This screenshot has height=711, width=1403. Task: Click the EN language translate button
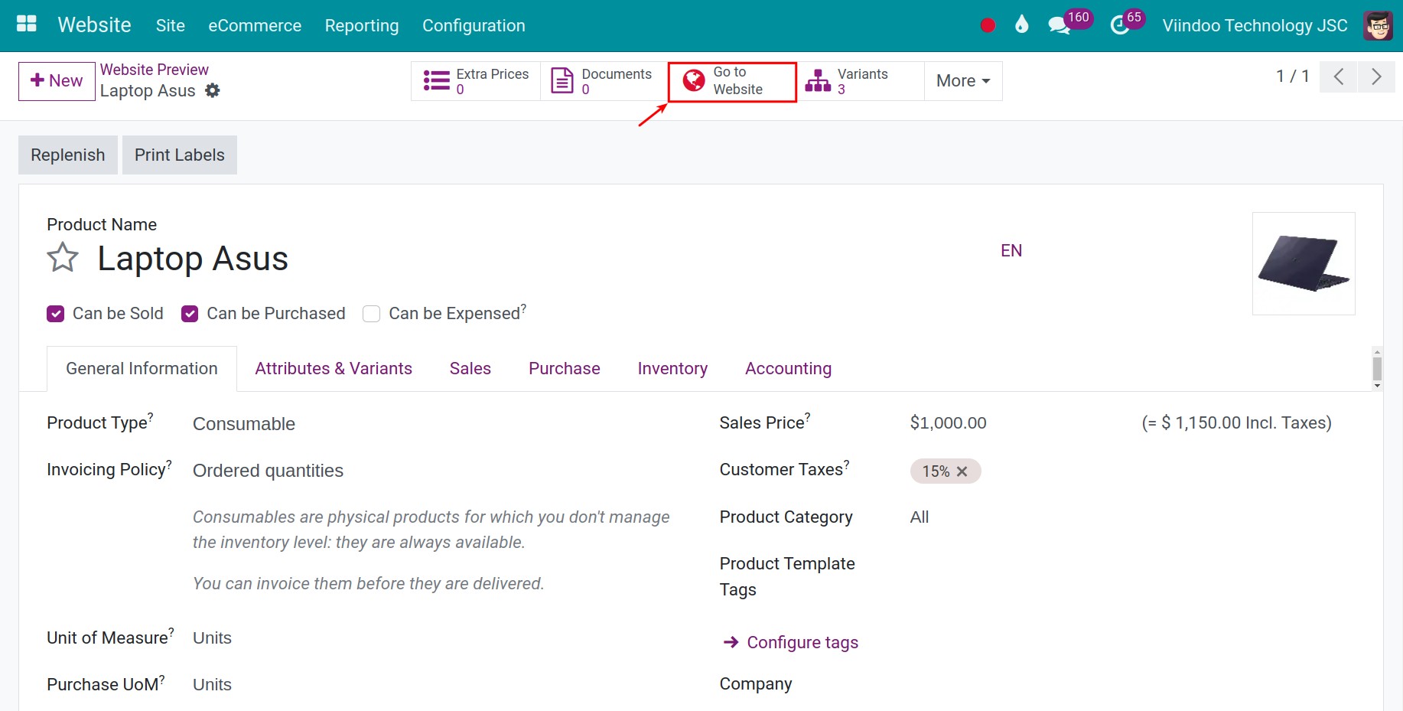(1011, 251)
